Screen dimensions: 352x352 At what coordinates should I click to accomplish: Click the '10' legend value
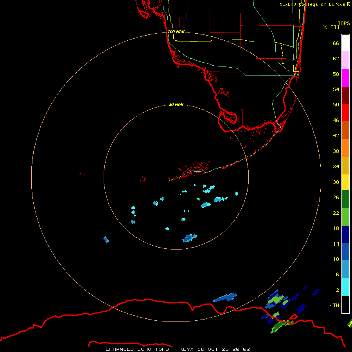pyautogui.click(x=336, y=259)
